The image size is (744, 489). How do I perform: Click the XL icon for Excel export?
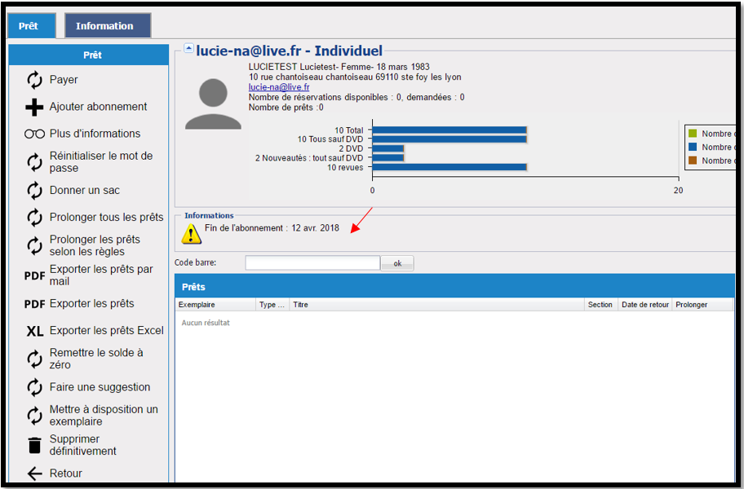34,331
